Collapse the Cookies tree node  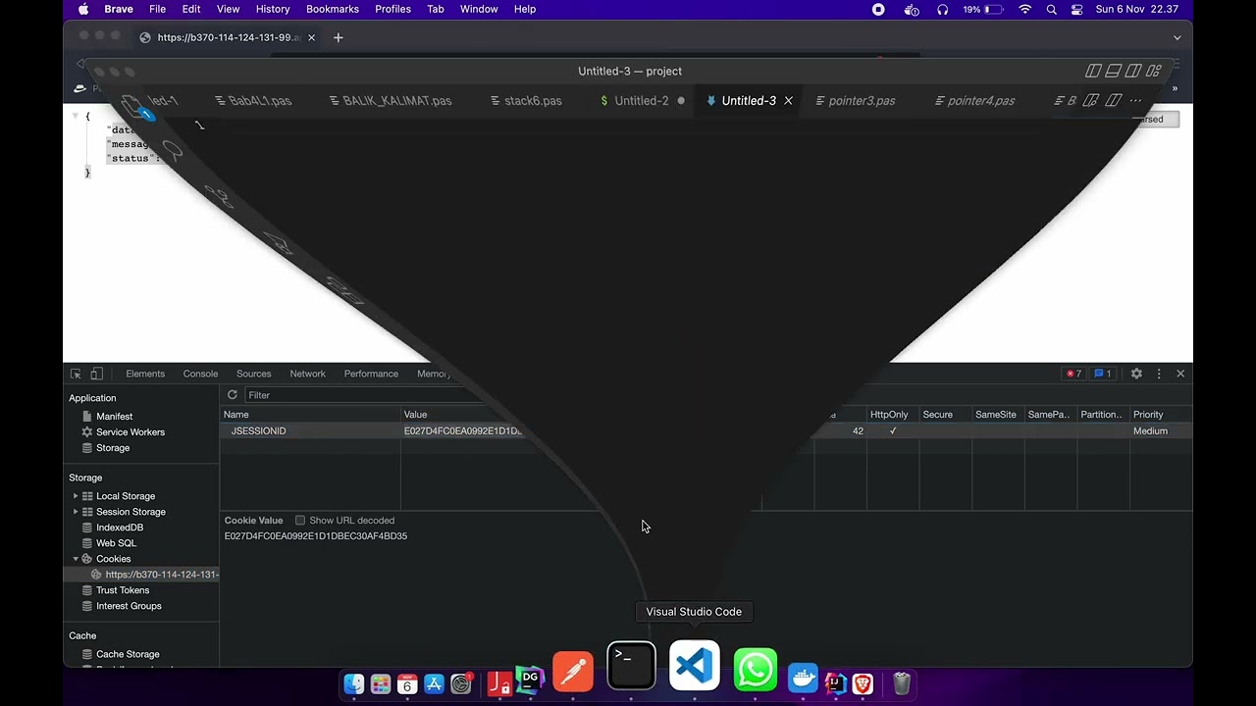[x=76, y=559]
